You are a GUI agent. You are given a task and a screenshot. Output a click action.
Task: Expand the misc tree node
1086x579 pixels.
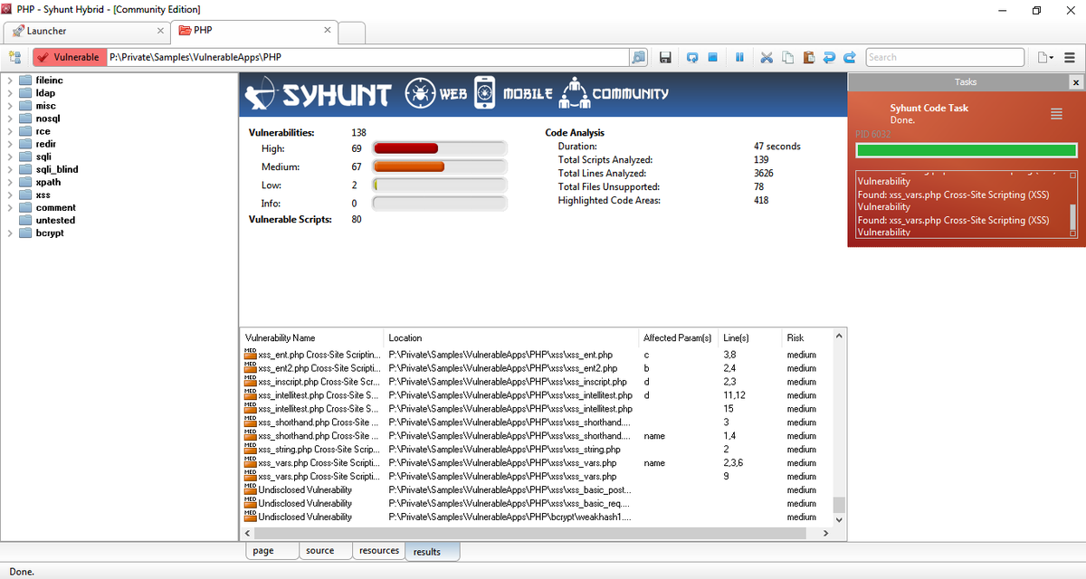pyautogui.click(x=9, y=106)
